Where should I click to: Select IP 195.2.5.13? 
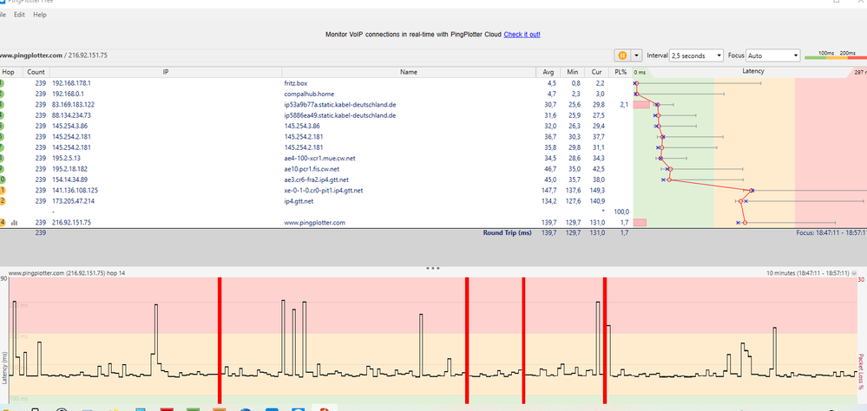coord(66,158)
